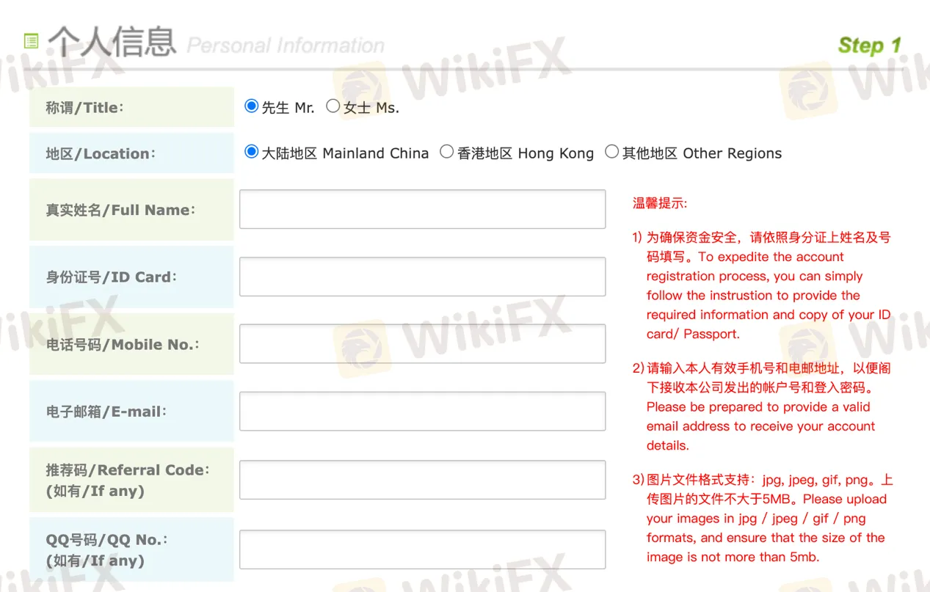
Task: Select the 先生 Mr. radio button
Action: click(252, 106)
